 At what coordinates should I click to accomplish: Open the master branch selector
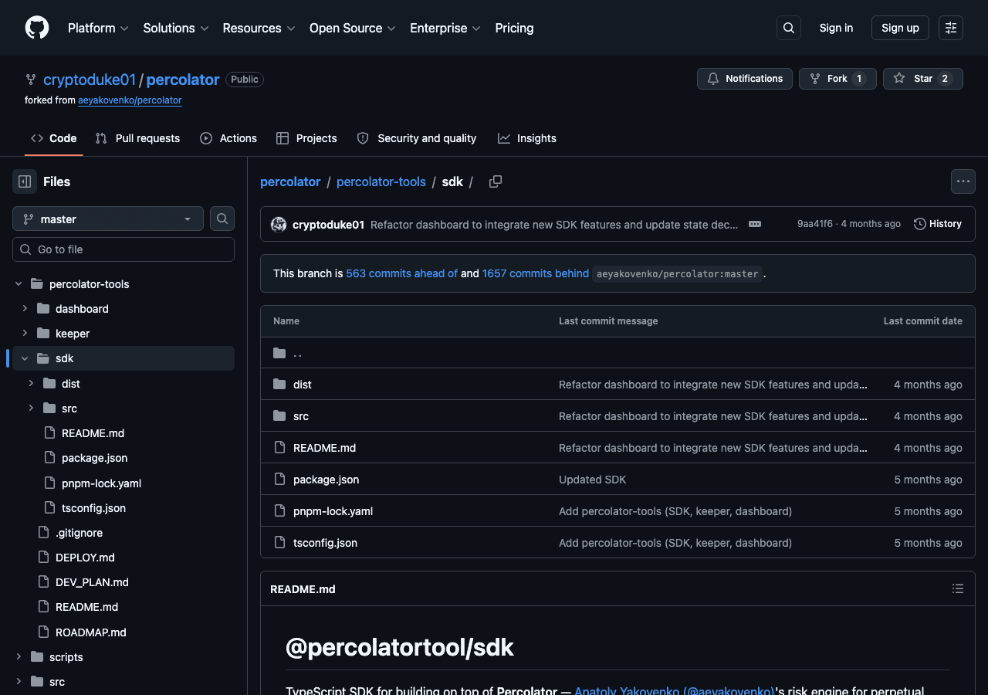[x=108, y=219]
